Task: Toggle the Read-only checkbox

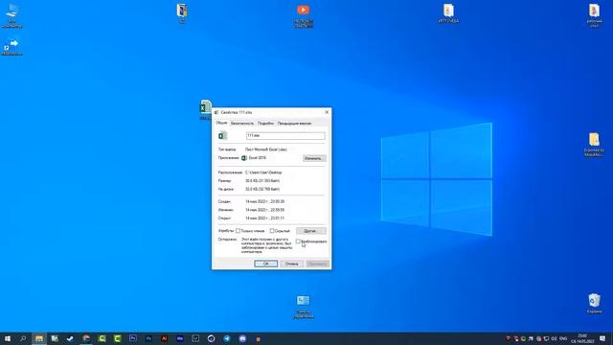Action: [238, 231]
